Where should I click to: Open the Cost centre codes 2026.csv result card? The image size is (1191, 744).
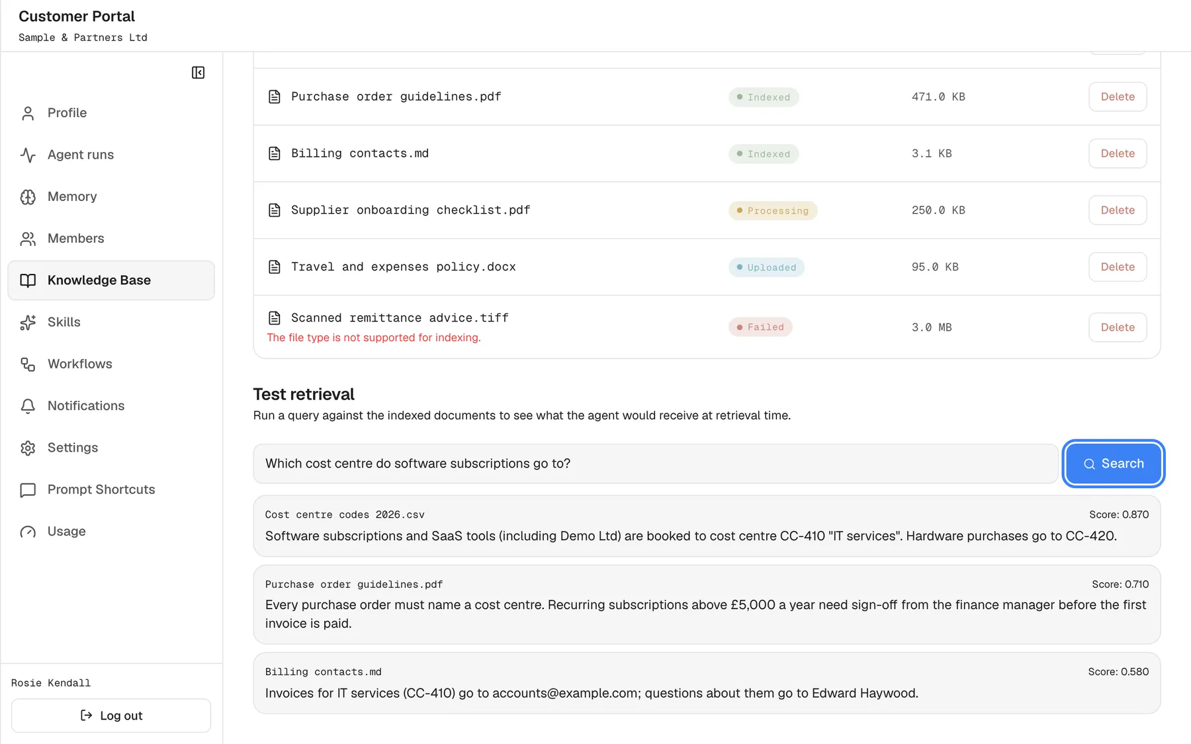click(707, 526)
